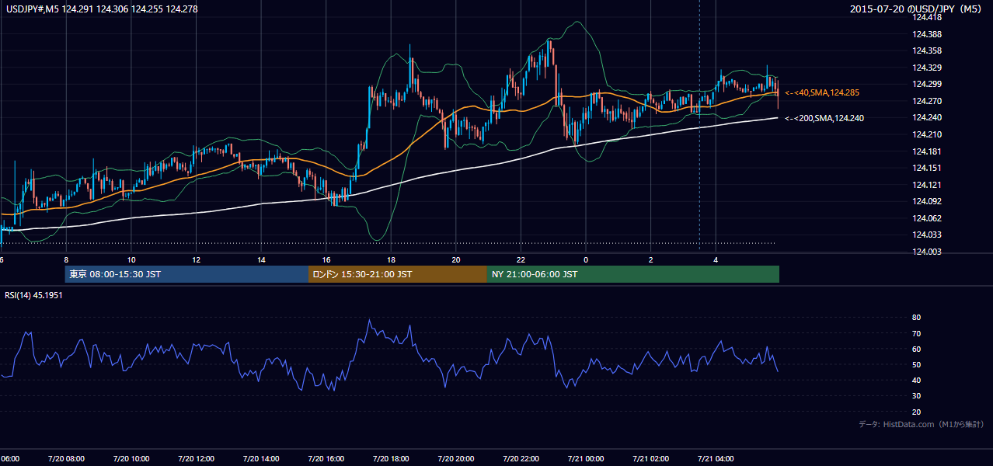The image size is (993, 466).
Task: Click the 124.270 price axis label
Action: tap(927, 101)
